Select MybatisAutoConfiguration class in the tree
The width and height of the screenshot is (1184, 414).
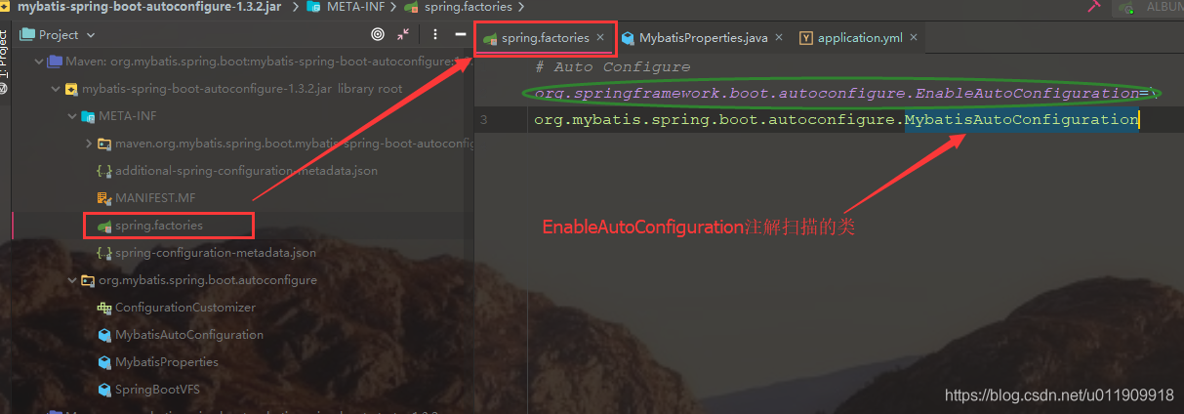189,335
